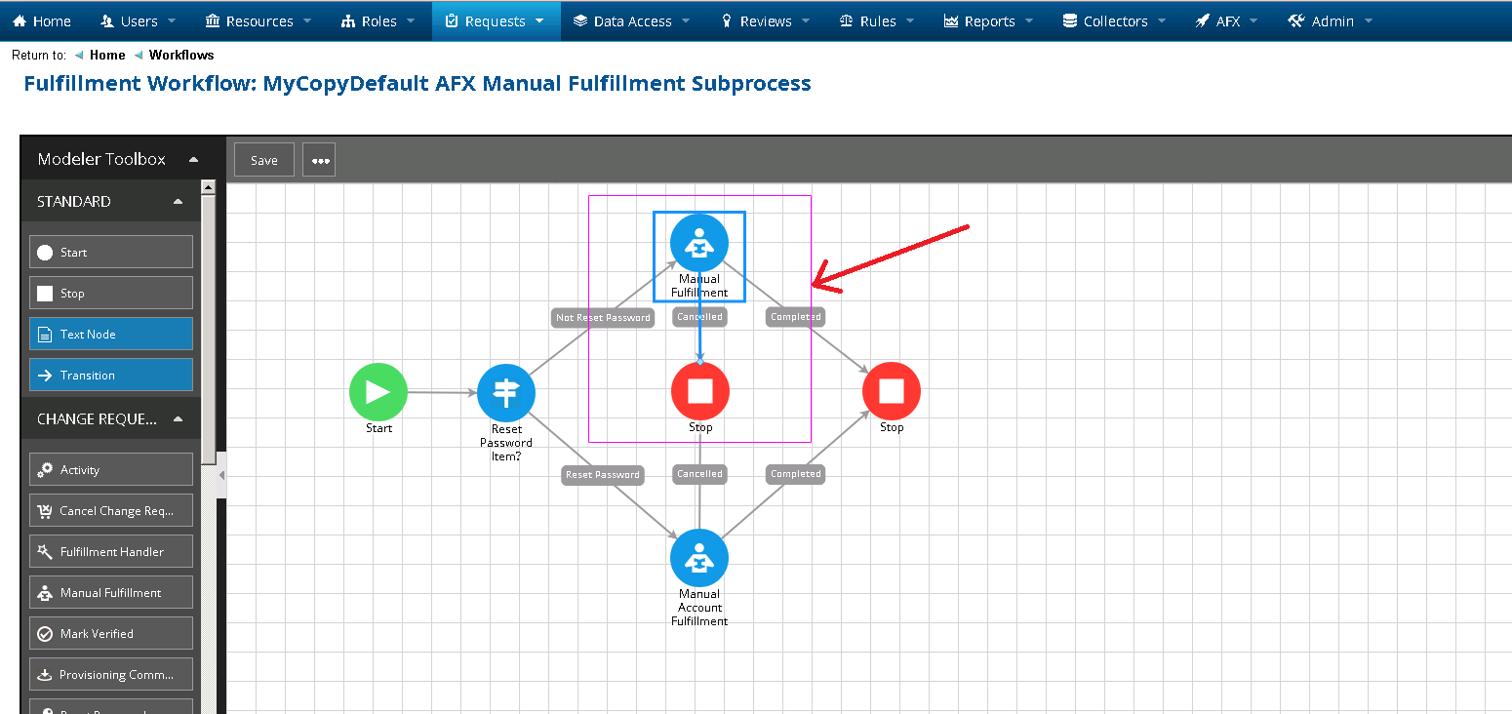Select the Reset Password Item decision node
Screen dimensions: 1512x714
pos(505,393)
